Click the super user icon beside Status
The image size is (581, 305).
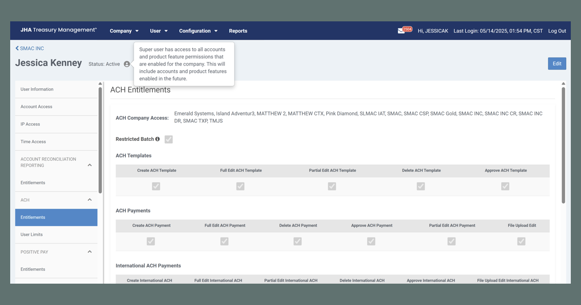point(127,64)
